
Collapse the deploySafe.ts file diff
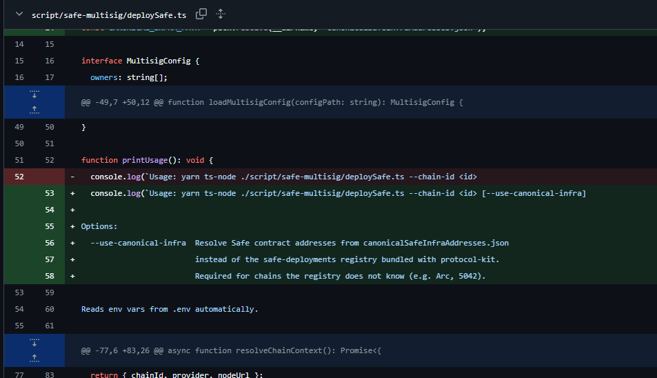[x=19, y=14]
